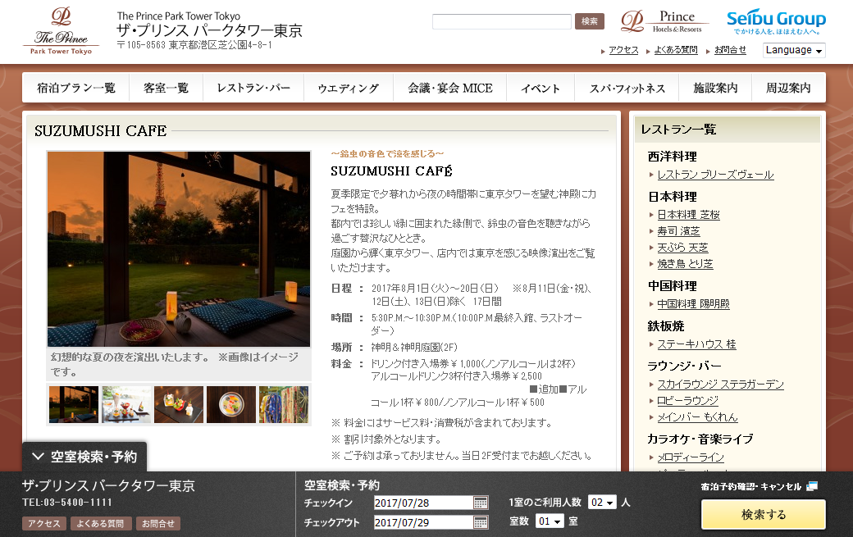The width and height of the screenshot is (853, 537).
Task: Open the 客室一覧 menu item
Action: [166, 88]
